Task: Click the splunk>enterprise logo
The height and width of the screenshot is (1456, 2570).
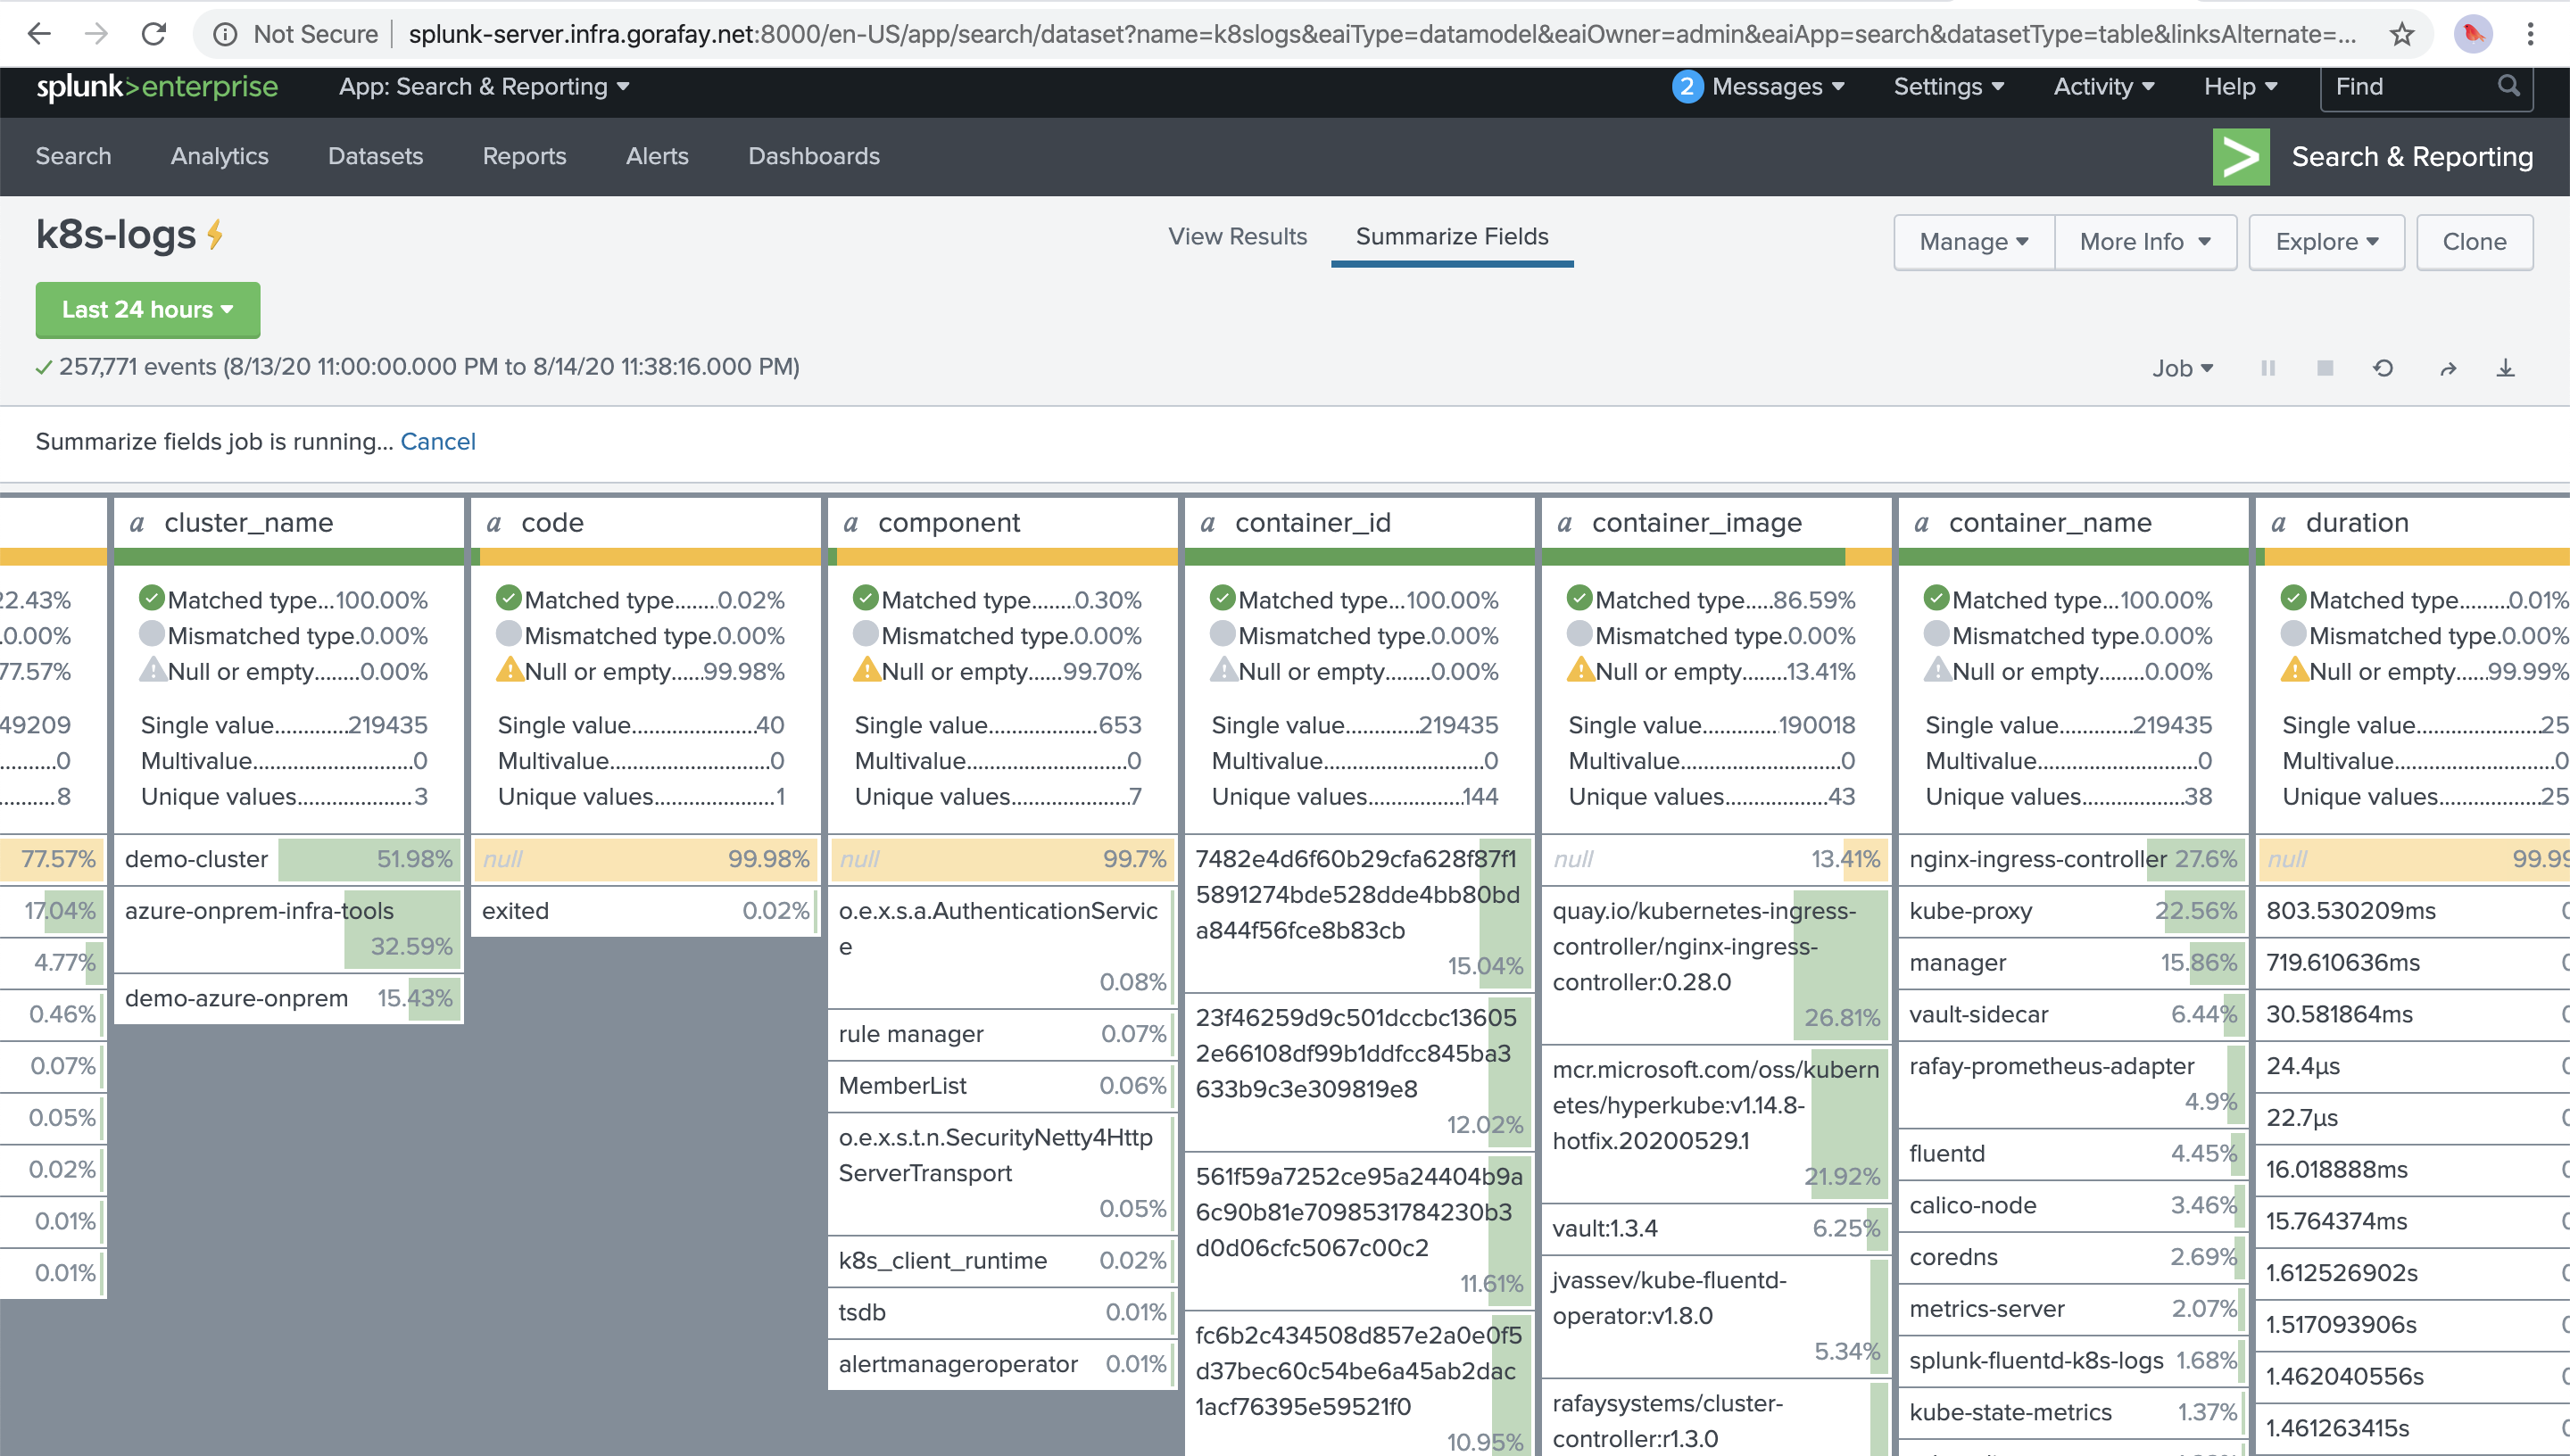Action: 157,87
